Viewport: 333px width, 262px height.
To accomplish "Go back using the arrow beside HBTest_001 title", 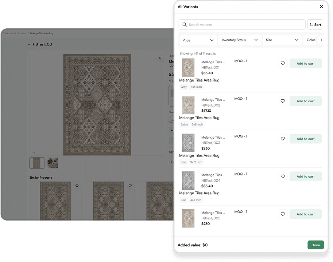I will [x=29, y=44].
